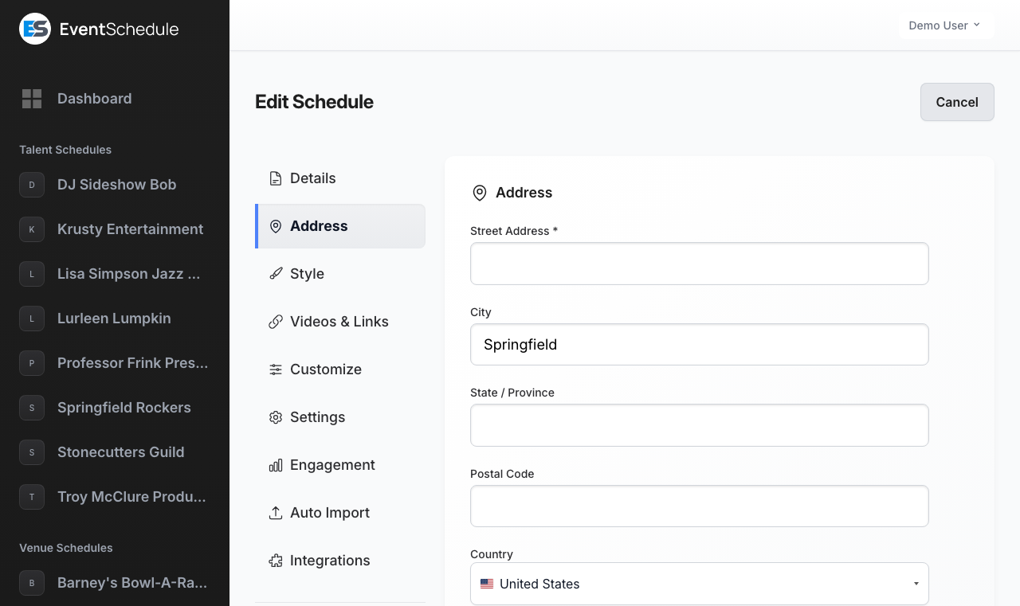
Task: Click the Street Address input field
Action: (x=700, y=264)
